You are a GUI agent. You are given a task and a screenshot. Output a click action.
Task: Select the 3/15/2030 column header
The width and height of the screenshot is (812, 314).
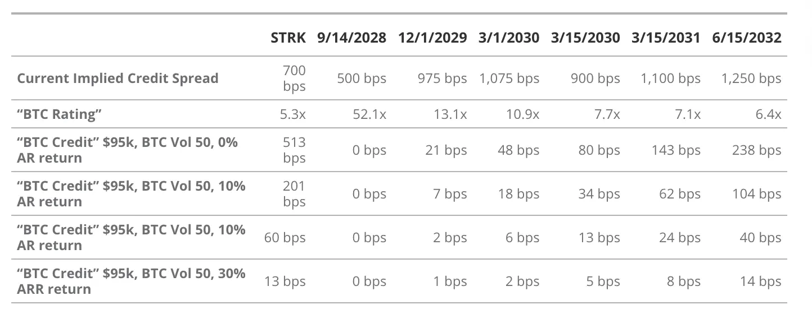coord(585,38)
